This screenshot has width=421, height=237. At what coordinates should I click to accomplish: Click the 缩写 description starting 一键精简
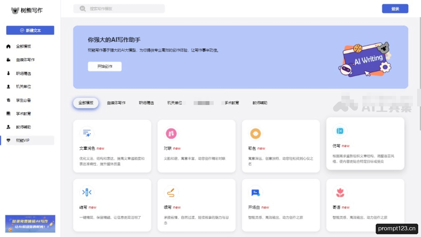pos(110,218)
